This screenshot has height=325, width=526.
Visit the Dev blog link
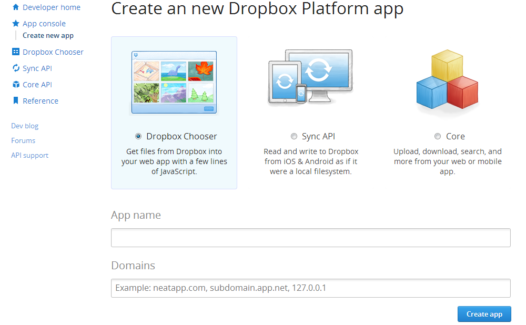coord(25,126)
